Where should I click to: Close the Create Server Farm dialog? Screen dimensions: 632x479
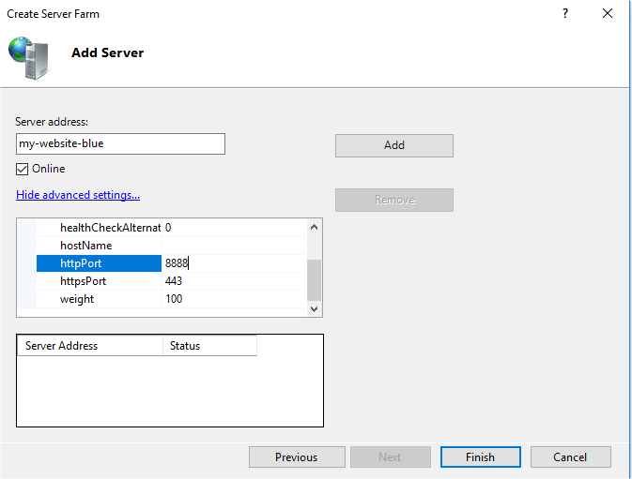click(608, 14)
